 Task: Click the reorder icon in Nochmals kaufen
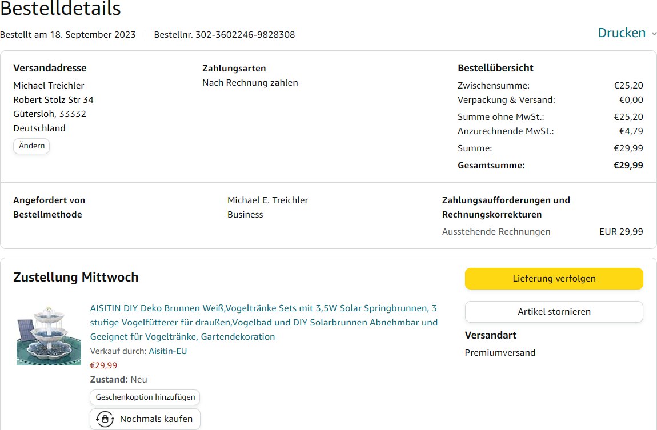(105, 419)
